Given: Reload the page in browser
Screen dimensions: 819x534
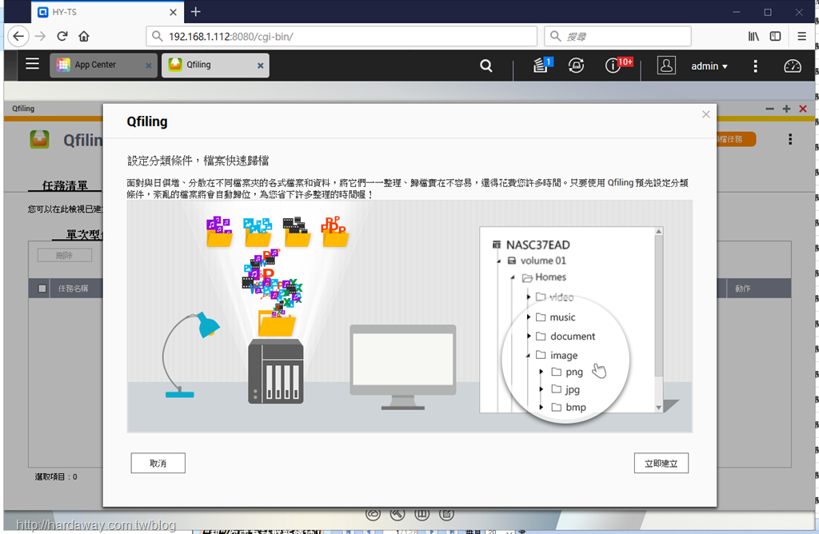Looking at the screenshot, I should [x=62, y=36].
